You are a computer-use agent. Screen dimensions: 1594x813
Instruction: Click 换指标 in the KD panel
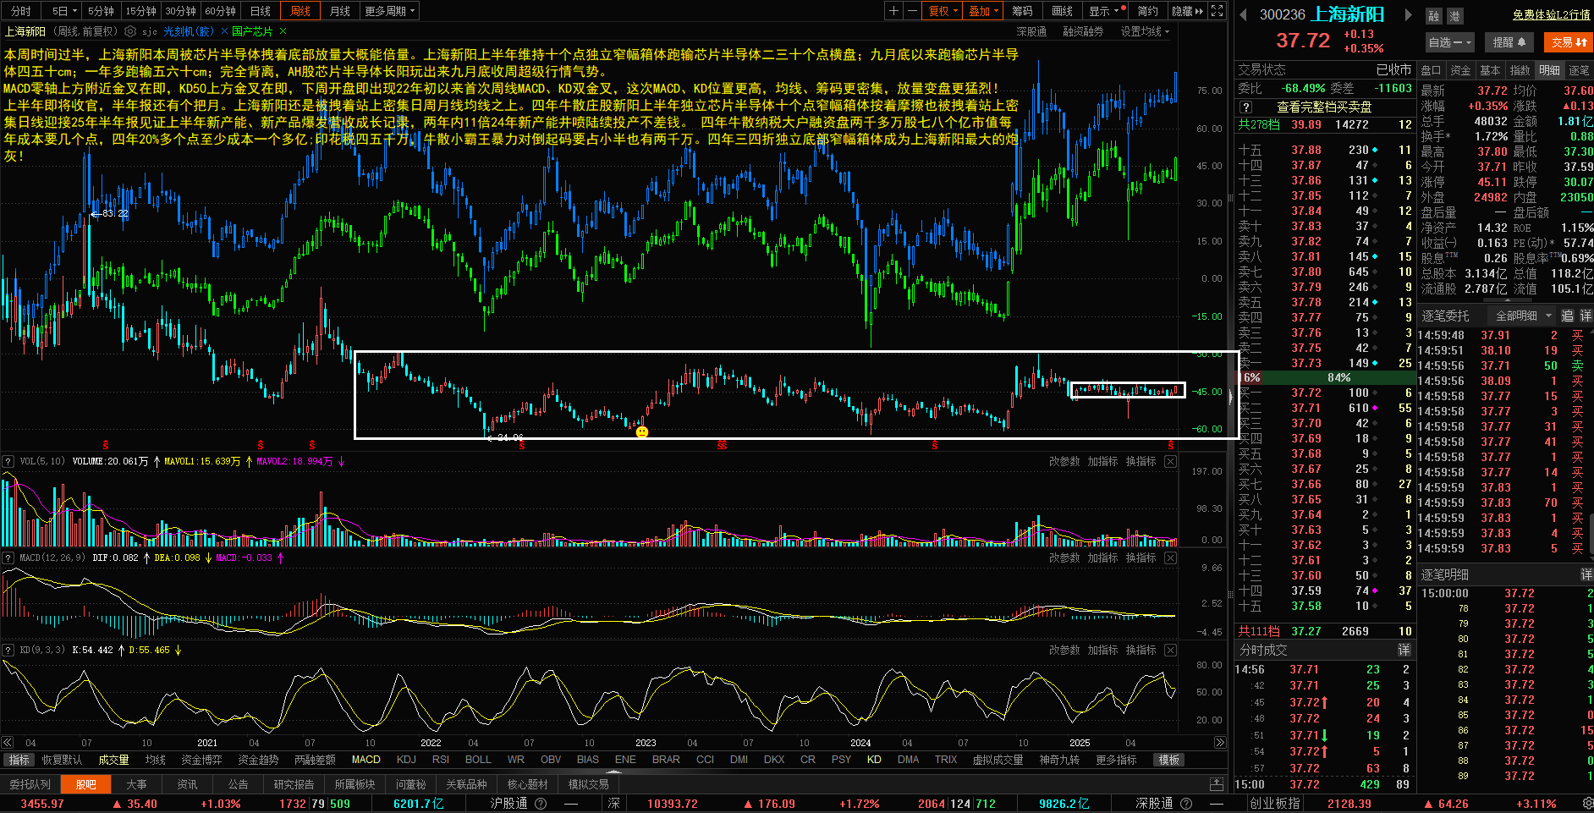1141,650
